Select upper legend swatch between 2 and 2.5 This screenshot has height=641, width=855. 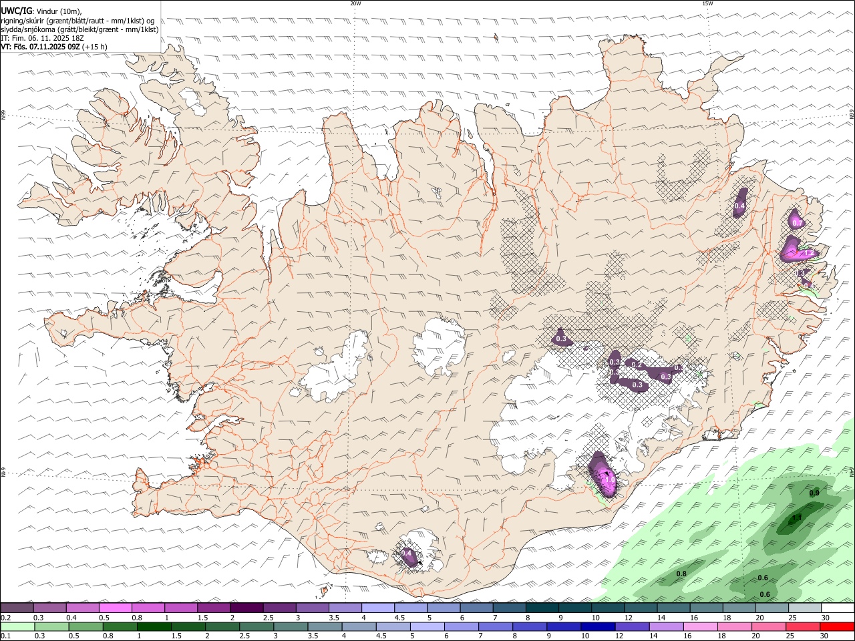coord(246,608)
